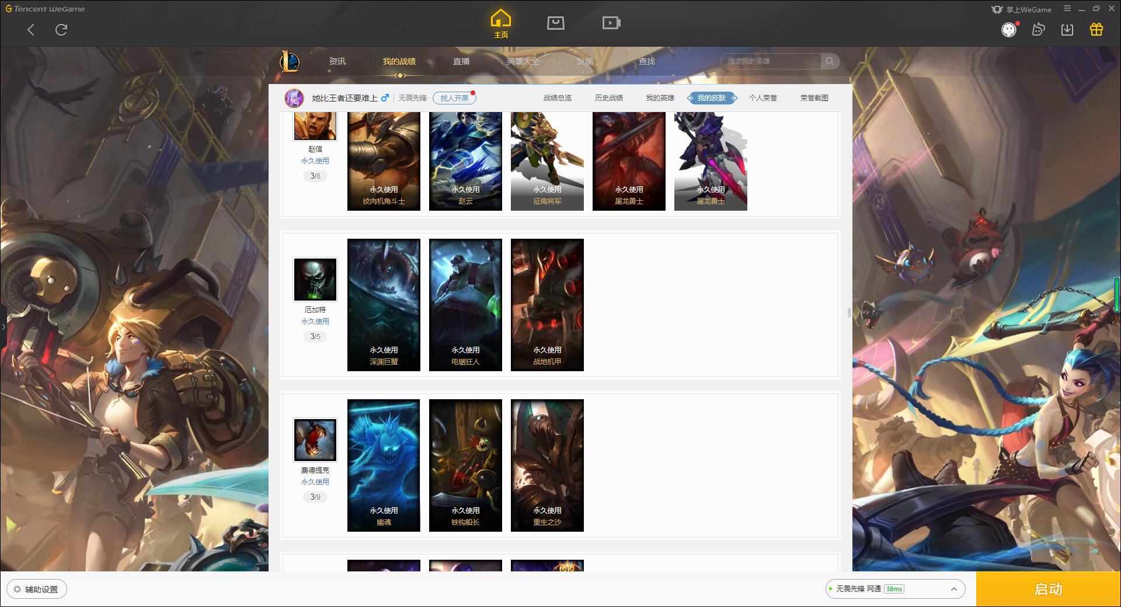Click the League of Legends logo icon

pyautogui.click(x=290, y=61)
